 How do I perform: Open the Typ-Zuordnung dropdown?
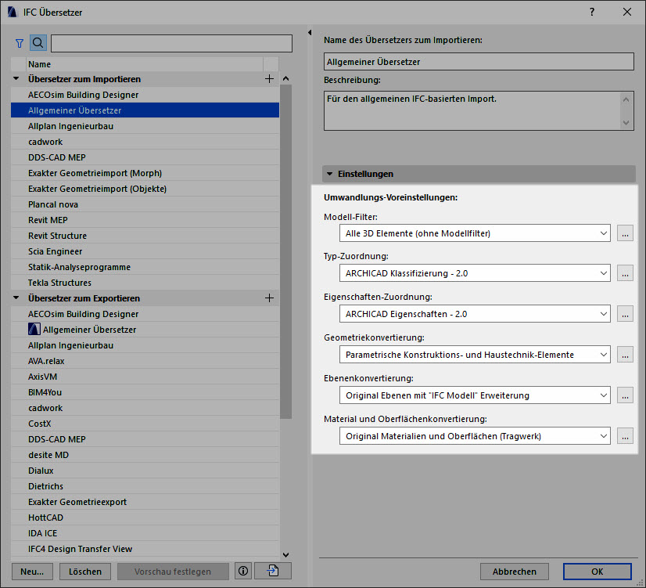coord(475,273)
